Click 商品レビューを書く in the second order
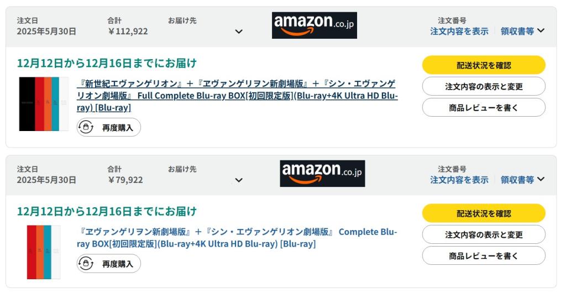The height and width of the screenshot is (298, 566). pos(484,255)
